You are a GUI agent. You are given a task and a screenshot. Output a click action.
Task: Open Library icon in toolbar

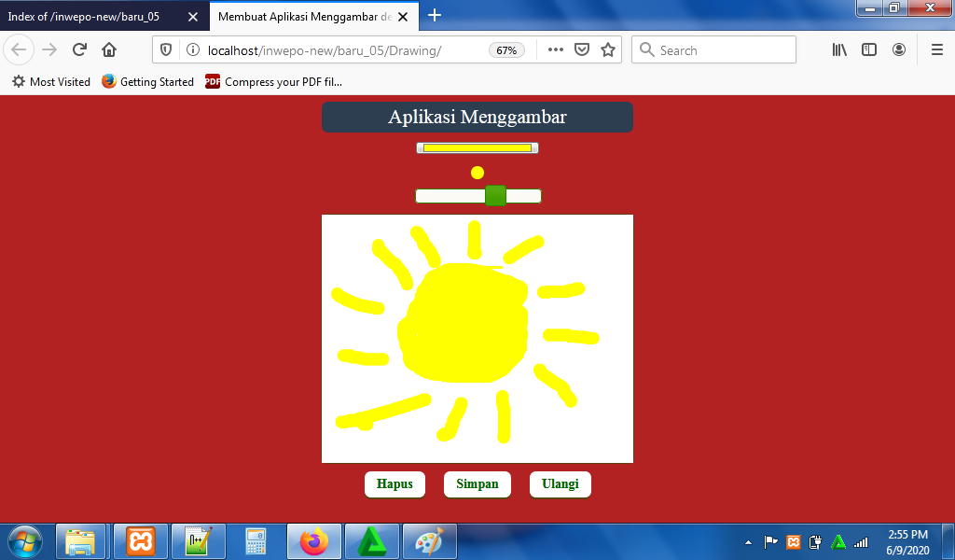click(x=839, y=50)
